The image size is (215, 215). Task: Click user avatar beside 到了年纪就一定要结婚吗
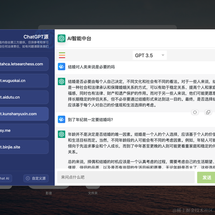click(x=61, y=119)
